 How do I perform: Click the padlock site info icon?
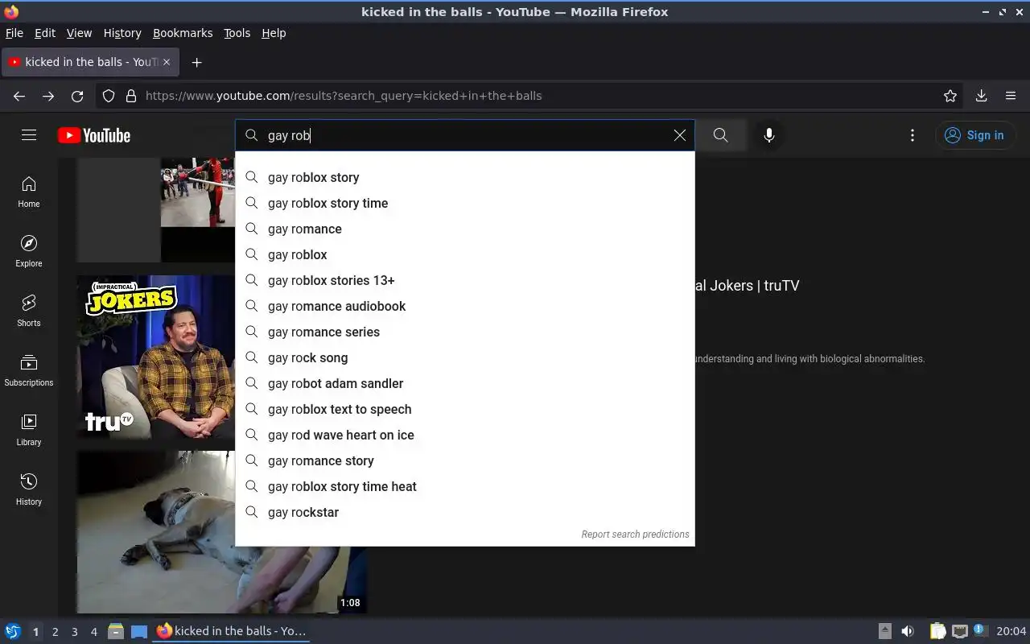point(131,96)
